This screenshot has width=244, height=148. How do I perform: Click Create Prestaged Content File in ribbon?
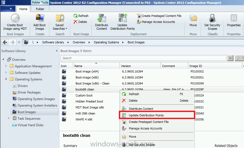pyautogui.click(x=159, y=16)
